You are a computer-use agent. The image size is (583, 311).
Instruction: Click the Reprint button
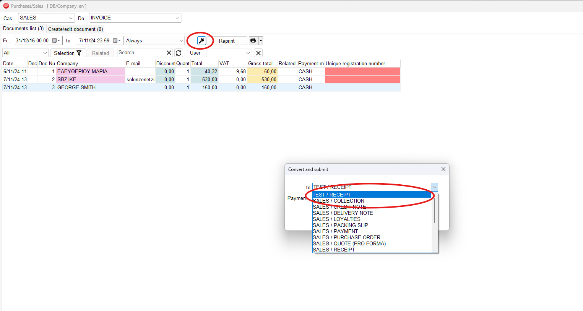click(227, 41)
